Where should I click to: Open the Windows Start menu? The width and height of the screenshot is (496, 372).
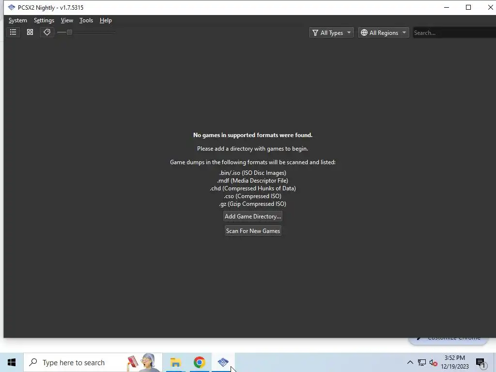click(12, 362)
